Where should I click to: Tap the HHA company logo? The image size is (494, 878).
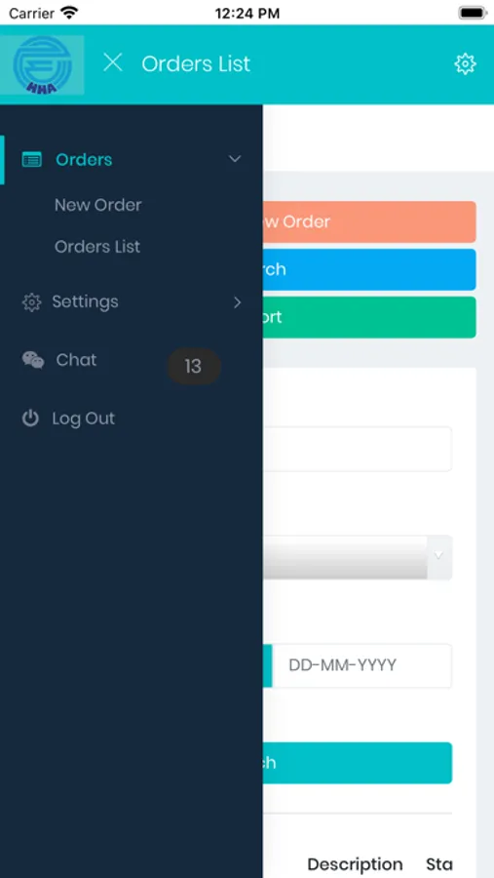(x=43, y=65)
